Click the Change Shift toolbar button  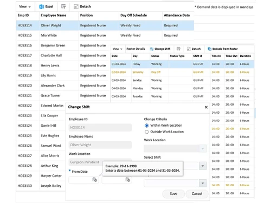point(160,49)
